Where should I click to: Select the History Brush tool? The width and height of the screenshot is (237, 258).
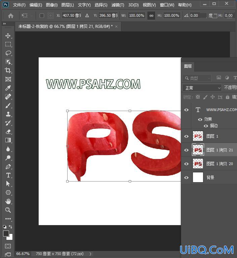[8, 123]
